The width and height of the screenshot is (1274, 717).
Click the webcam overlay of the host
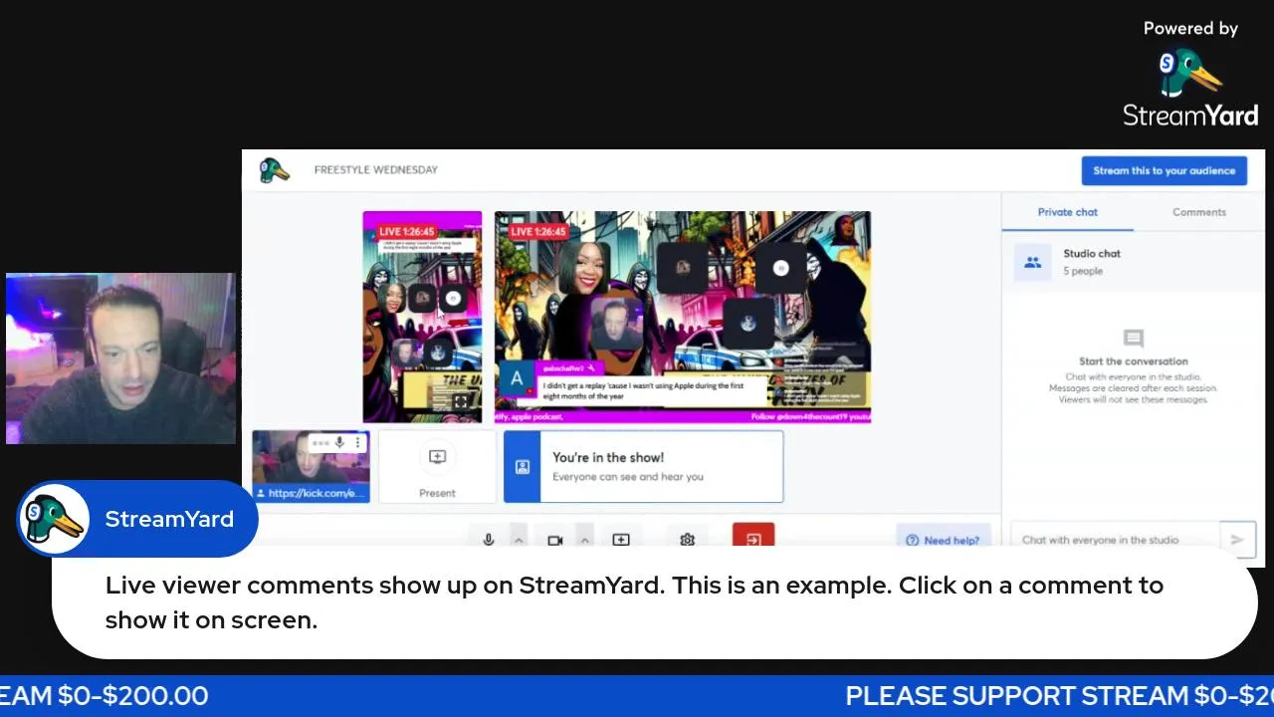[120, 358]
